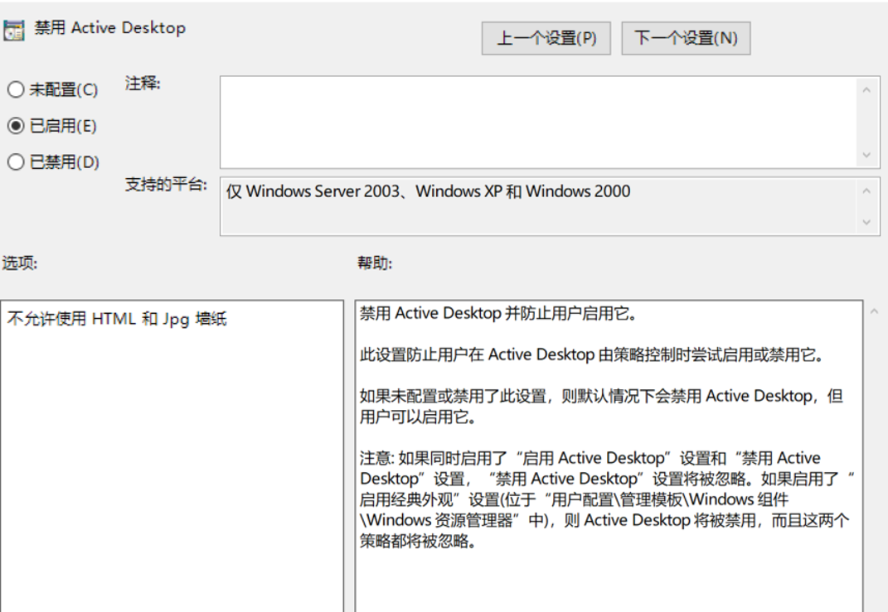Screen dimensions: 888x612
Task: Click option text 不允许使用 HTML 和 Jpg 墙纸
Action: [117, 319]
